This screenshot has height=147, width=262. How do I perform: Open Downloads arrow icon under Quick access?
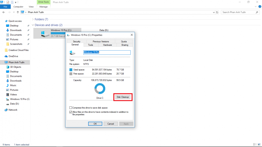(x=8, y=30)
